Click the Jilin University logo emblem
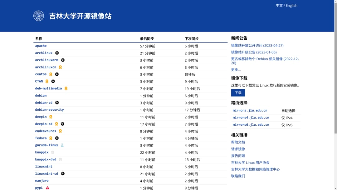The height and width of the screenshot is (190, 337). 39,16
